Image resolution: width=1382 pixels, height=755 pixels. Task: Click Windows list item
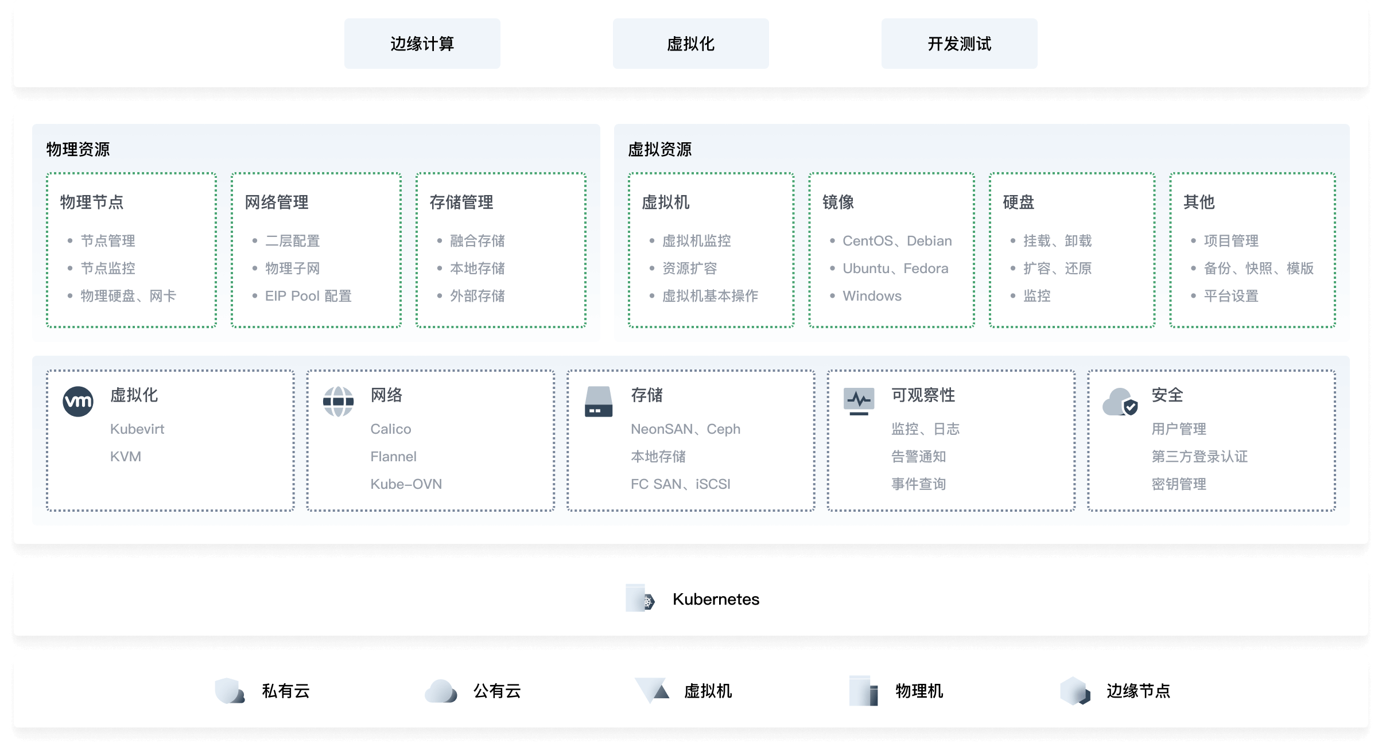[x=872, y=296]
